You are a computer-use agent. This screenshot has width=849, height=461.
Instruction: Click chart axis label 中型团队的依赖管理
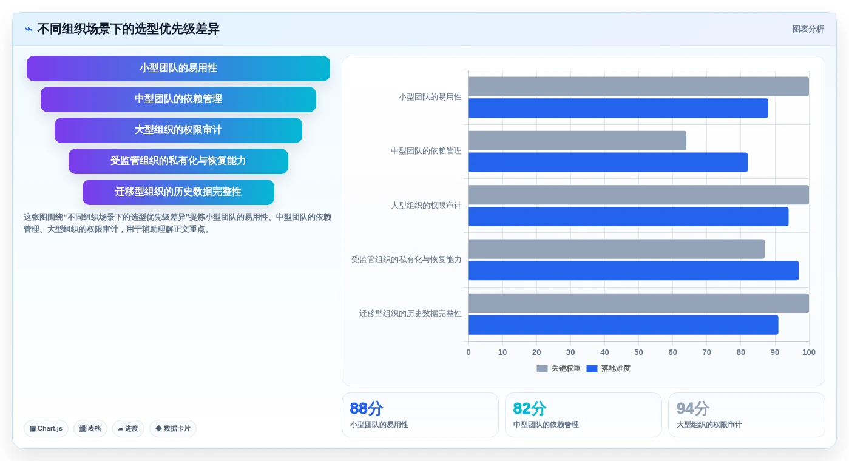(426, 151)
